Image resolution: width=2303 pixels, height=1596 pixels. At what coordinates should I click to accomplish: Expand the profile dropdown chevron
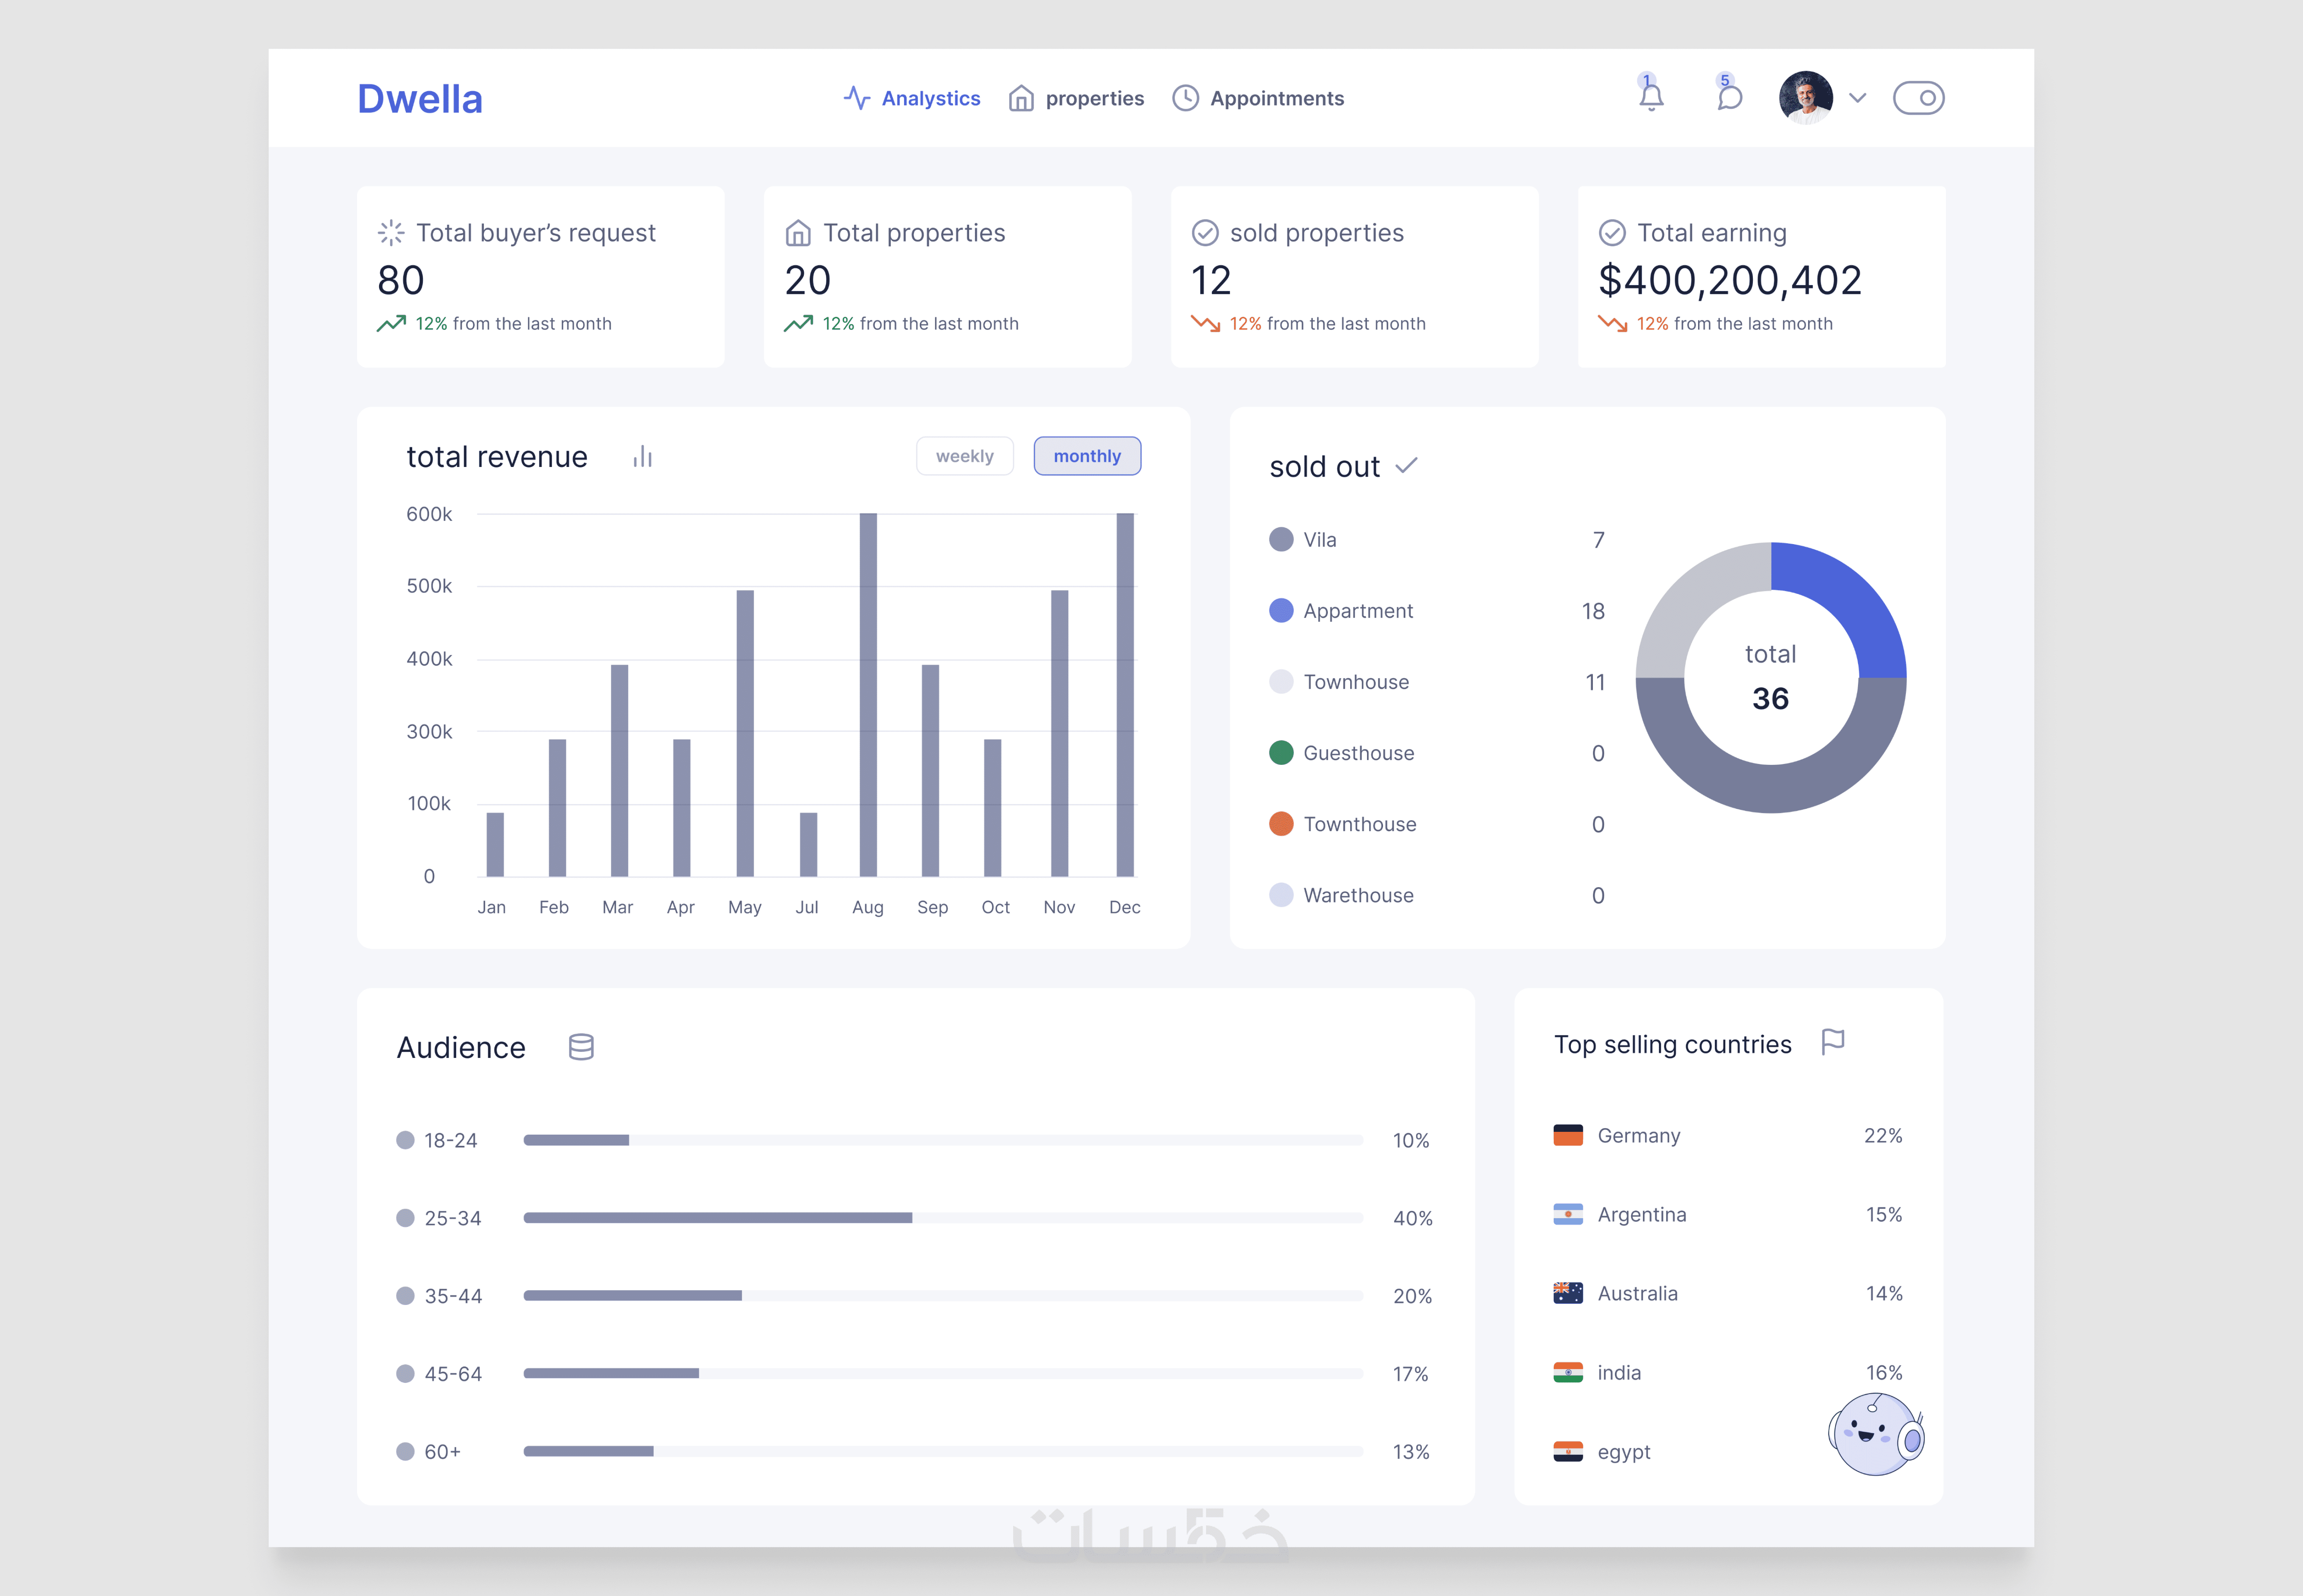(x=1858, y=98)
